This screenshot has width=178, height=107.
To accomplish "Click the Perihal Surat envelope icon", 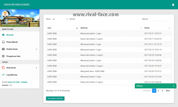I will tap(3, 49).
